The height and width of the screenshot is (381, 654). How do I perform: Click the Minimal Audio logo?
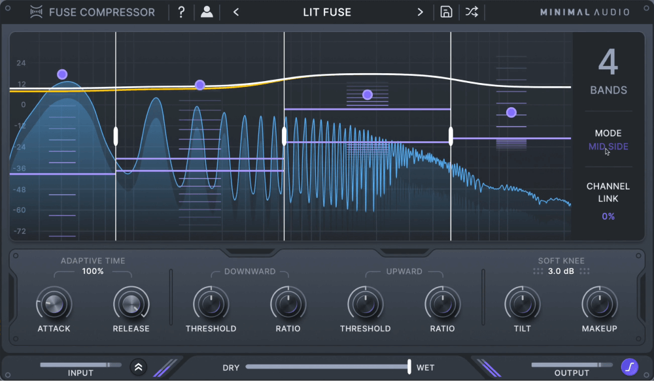click(x=585, y=12)
